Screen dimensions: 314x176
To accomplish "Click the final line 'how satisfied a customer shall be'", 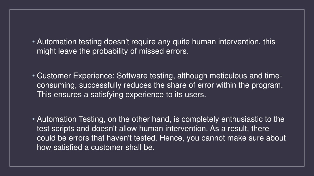I will 96,148.
